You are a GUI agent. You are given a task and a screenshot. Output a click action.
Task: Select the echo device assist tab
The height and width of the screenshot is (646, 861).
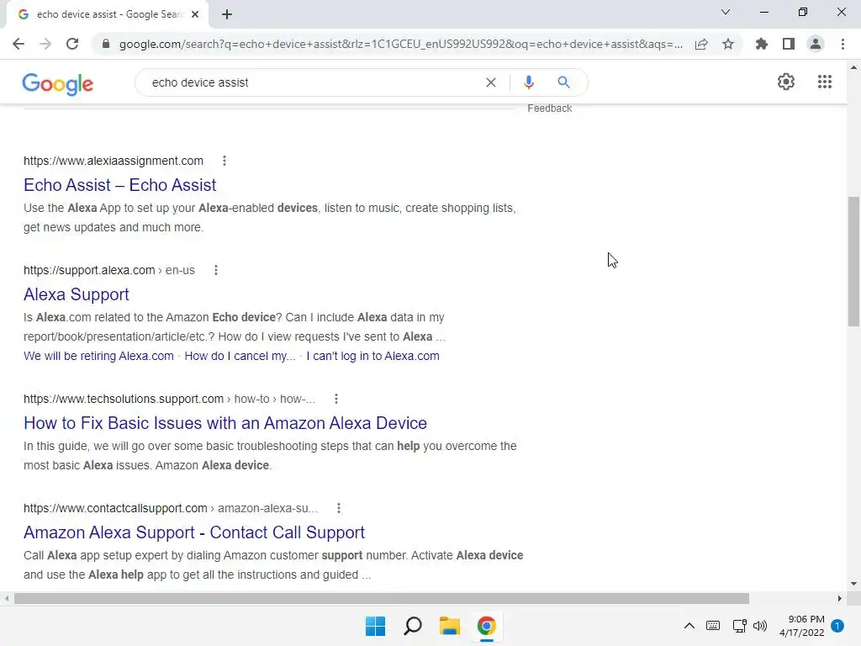point(108,15)
